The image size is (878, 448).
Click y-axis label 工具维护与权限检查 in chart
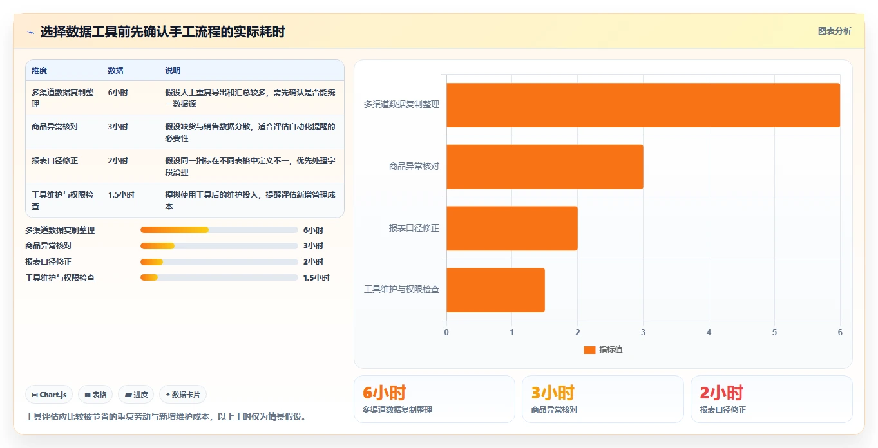tap(401, 290)
